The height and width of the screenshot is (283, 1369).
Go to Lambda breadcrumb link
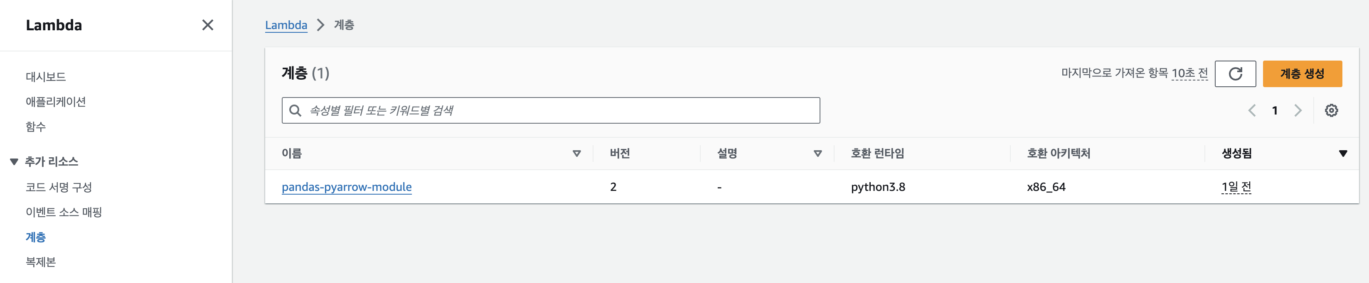click(286, 25)
